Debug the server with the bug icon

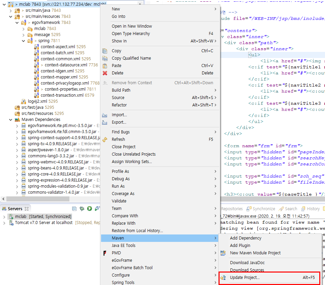(82, 209)
